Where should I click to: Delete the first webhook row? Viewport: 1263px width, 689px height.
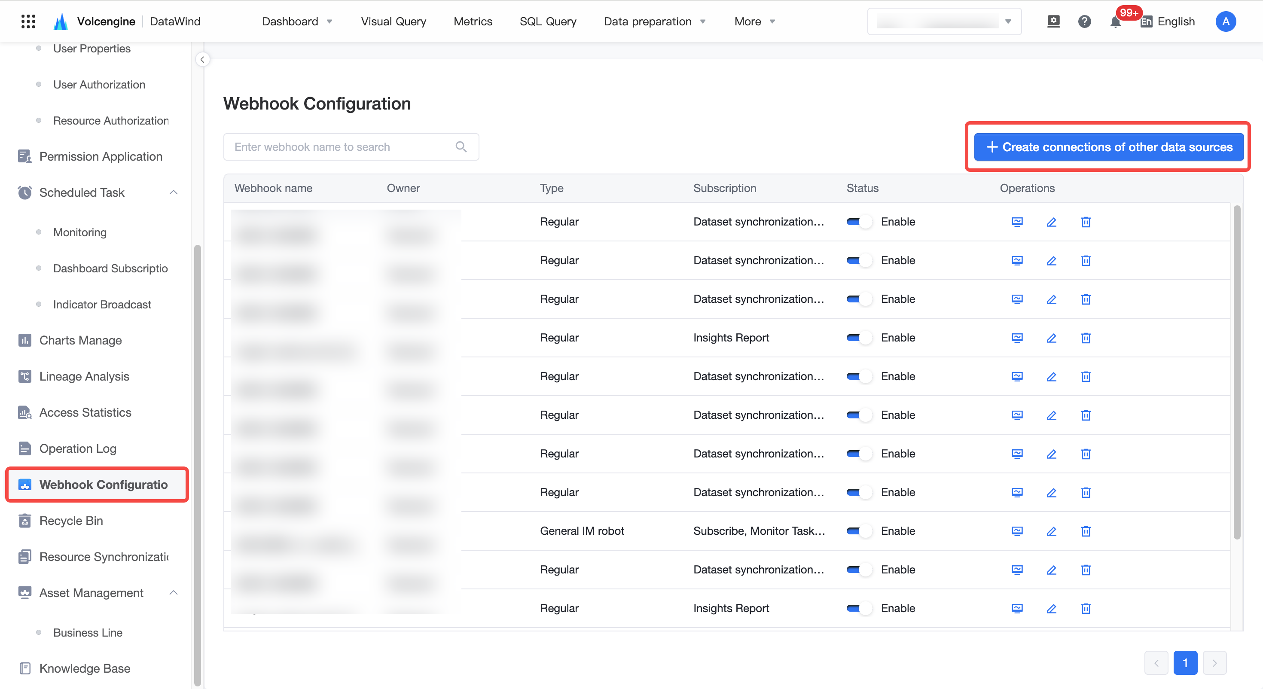click(1086, 222)
